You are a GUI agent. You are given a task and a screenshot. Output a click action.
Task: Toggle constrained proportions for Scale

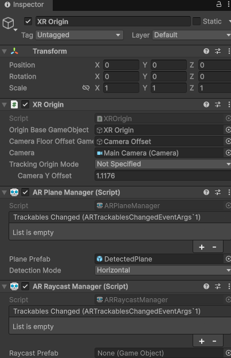pos(86,88)
